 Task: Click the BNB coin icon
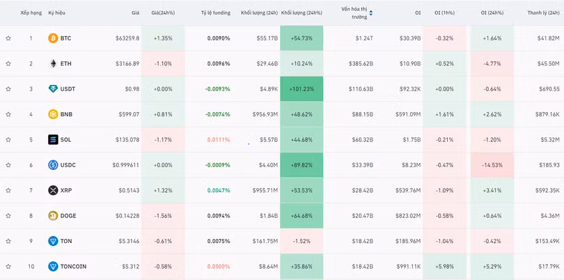[53, 114]
